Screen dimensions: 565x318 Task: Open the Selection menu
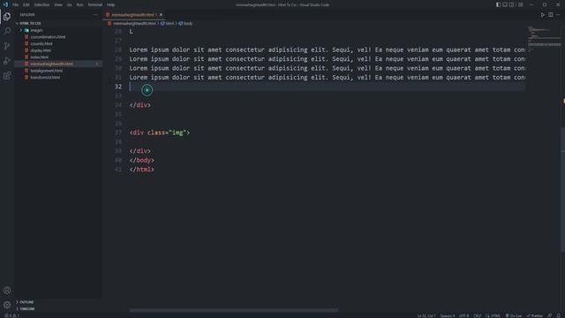[41, 4]
